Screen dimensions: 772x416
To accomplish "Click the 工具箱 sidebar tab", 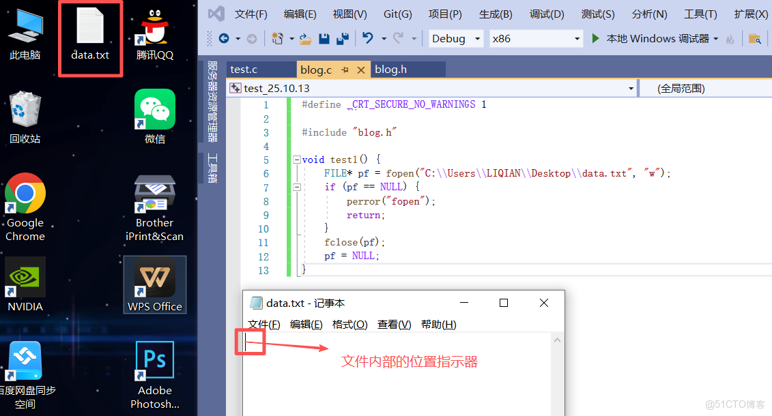I will [x=210, y=165].
